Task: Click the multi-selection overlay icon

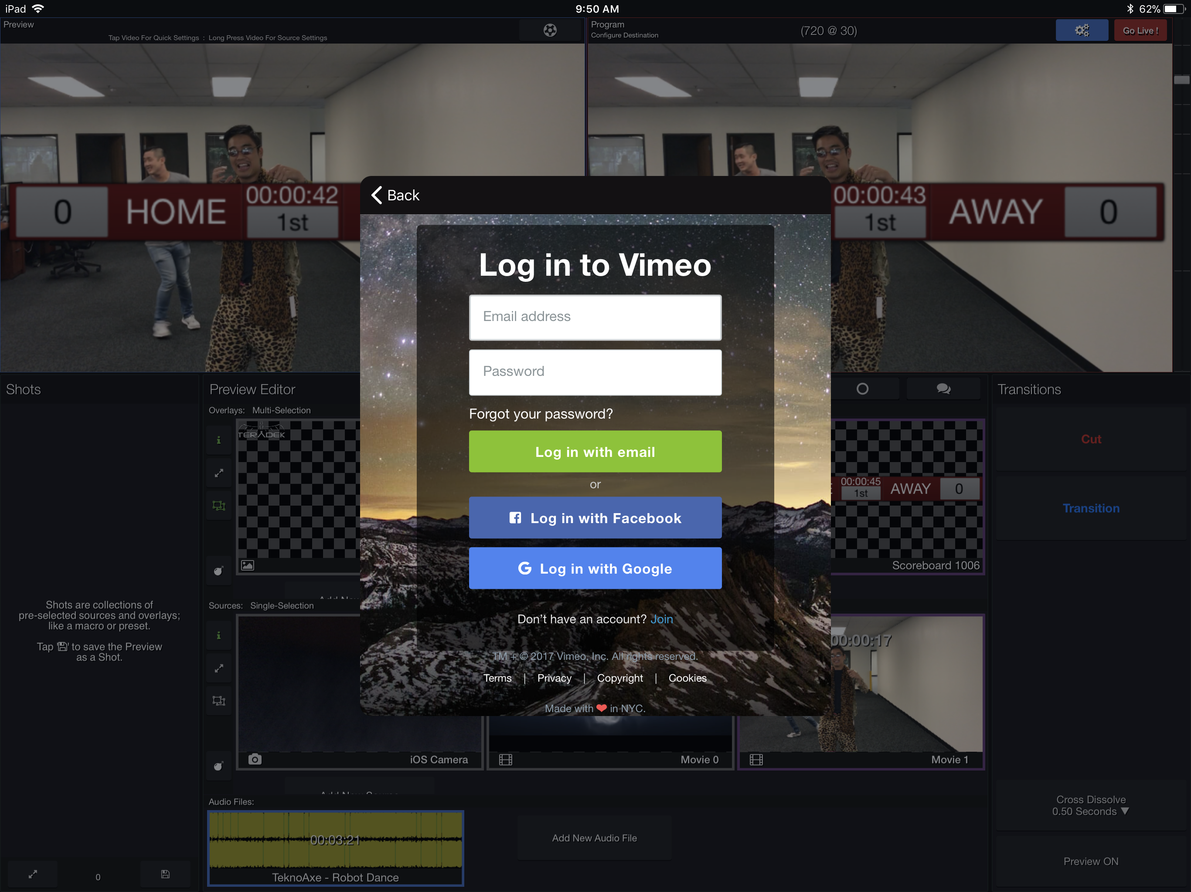Action: click(x=218, y=505)
